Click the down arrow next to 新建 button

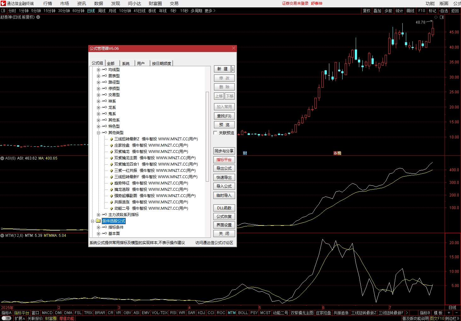233,69
